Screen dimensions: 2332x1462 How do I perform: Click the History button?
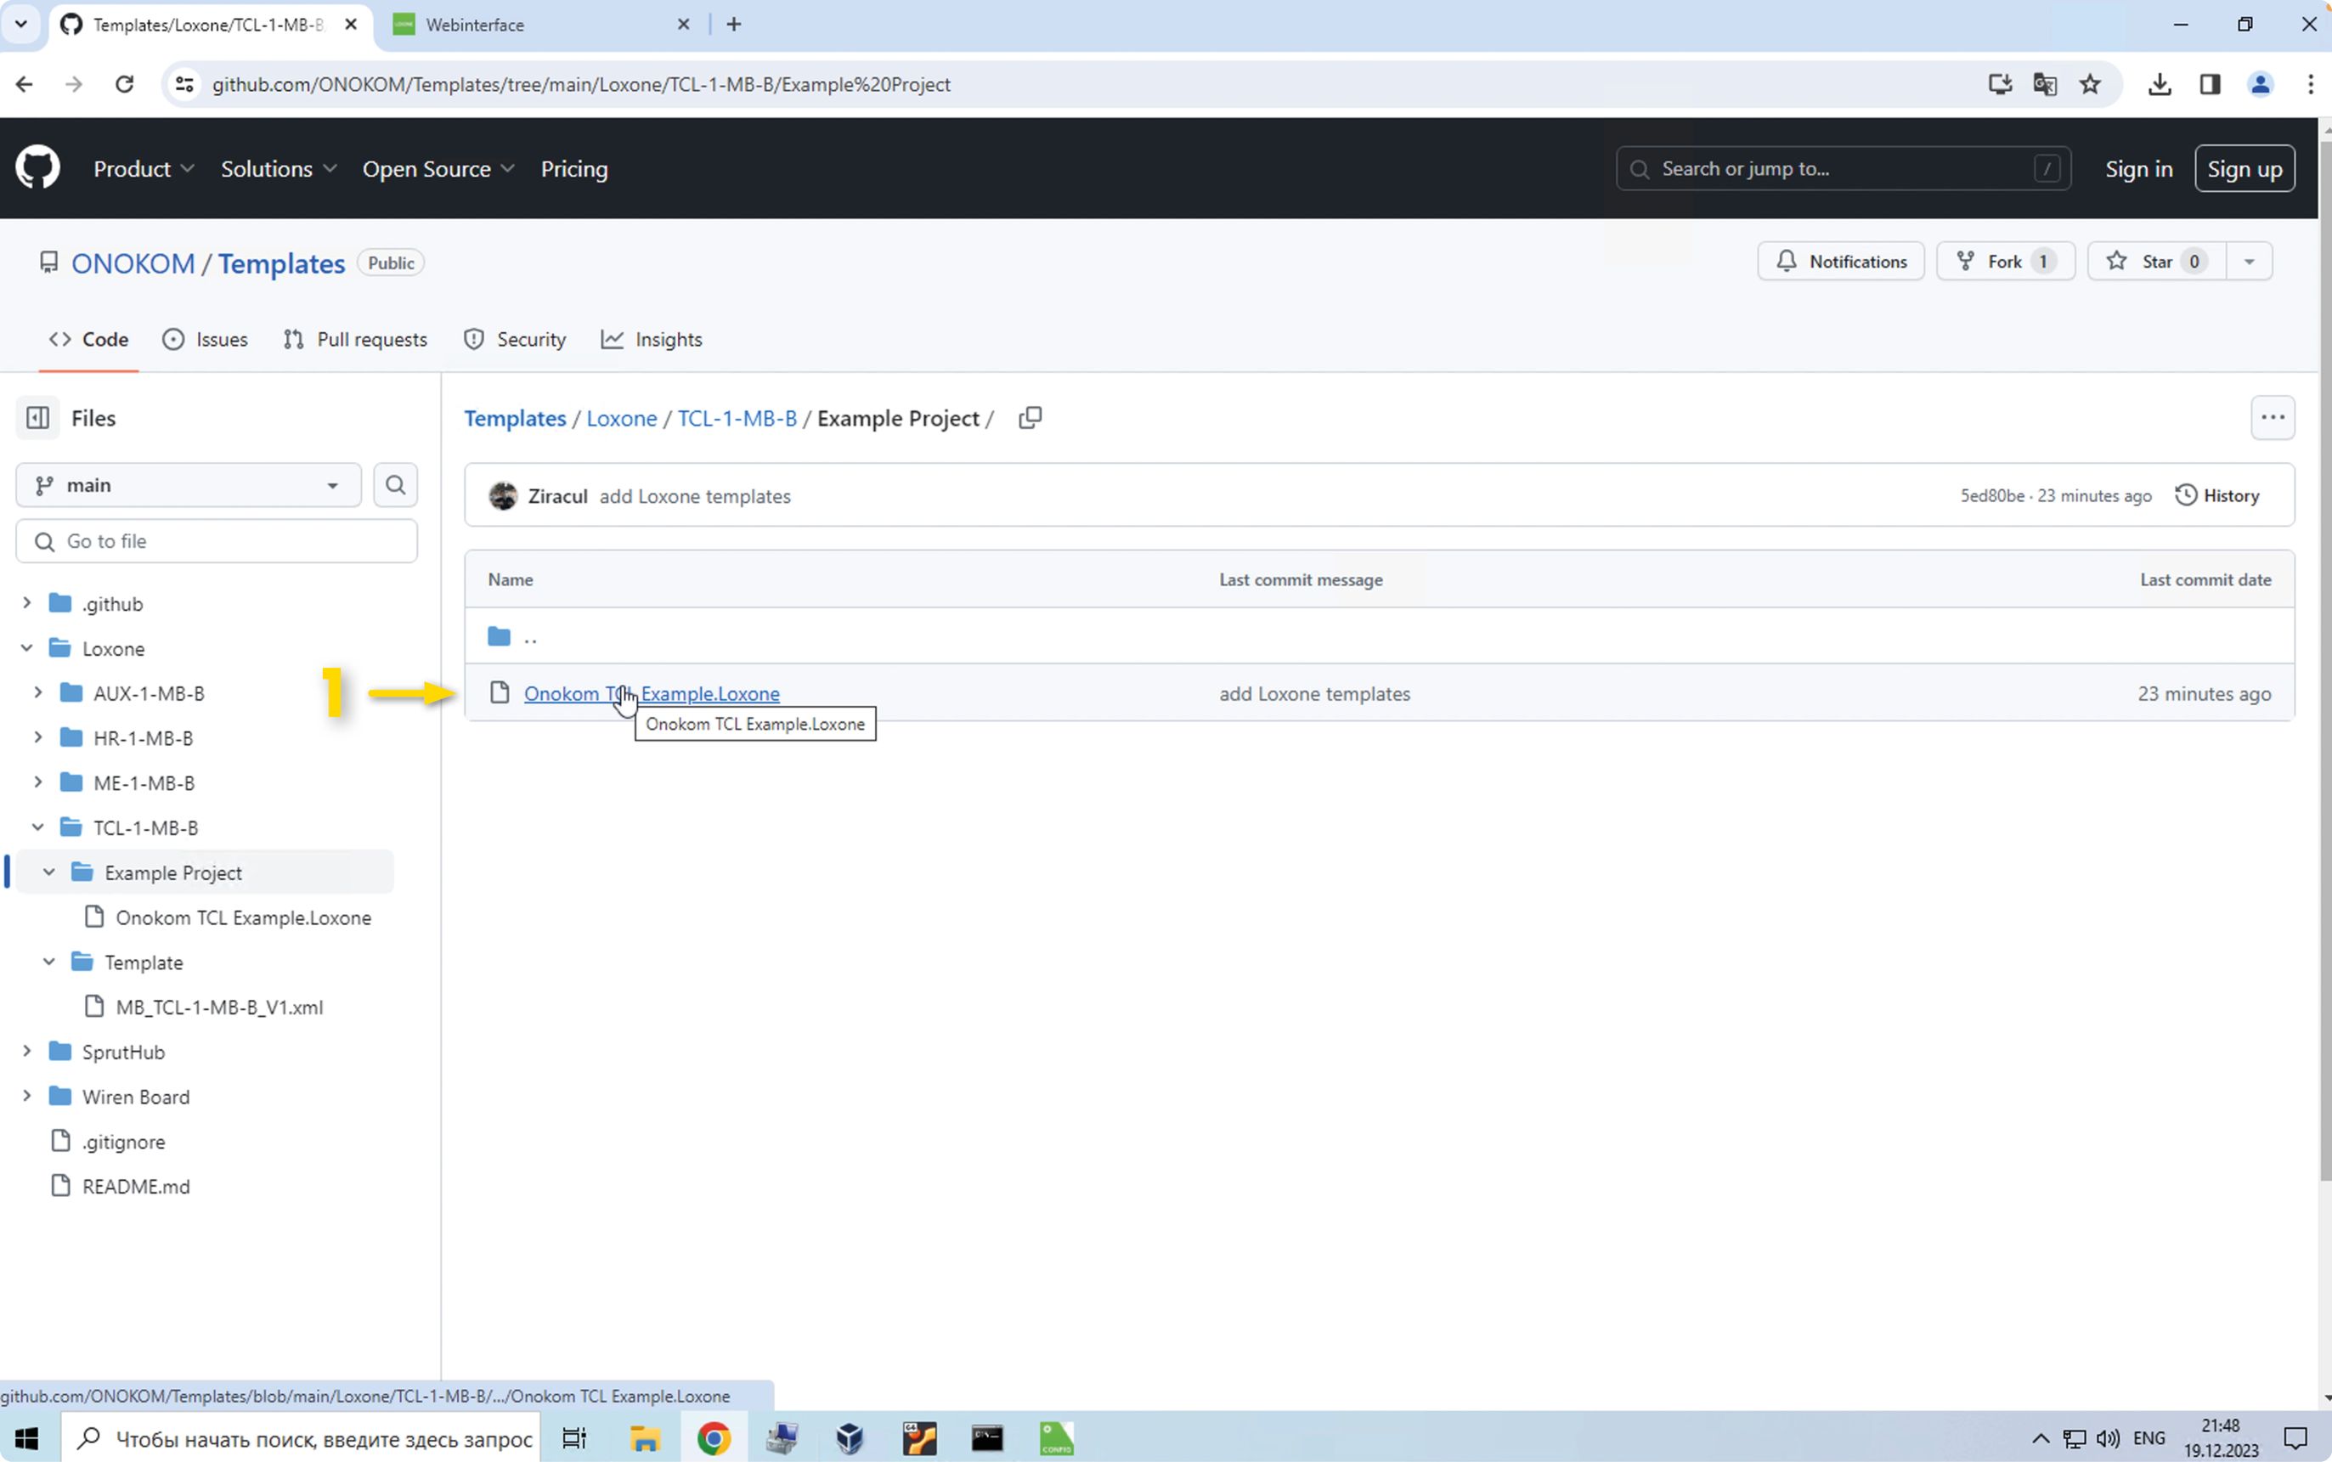pyautogui.click(x=2217, y=495)
